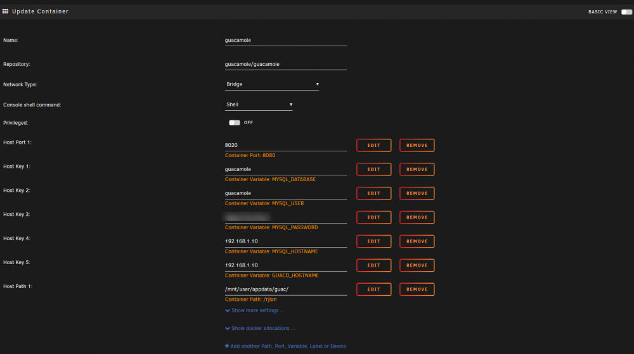Click the Host Key 1 value field

286,170
